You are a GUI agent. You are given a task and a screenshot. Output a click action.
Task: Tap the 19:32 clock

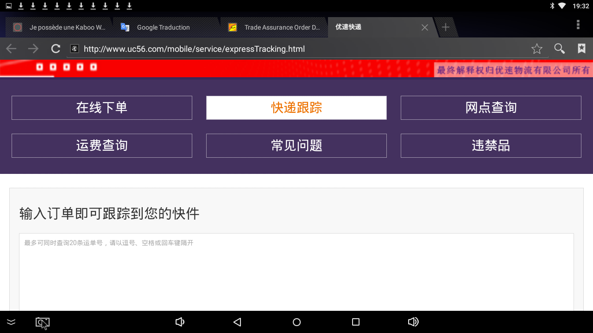click(x=581, y=6)
